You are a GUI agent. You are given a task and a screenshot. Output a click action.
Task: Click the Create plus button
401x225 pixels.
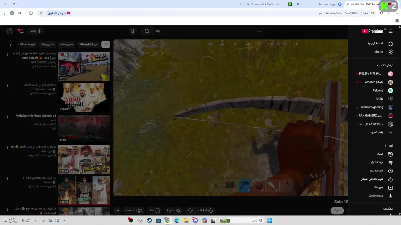(x=37, y=31)
